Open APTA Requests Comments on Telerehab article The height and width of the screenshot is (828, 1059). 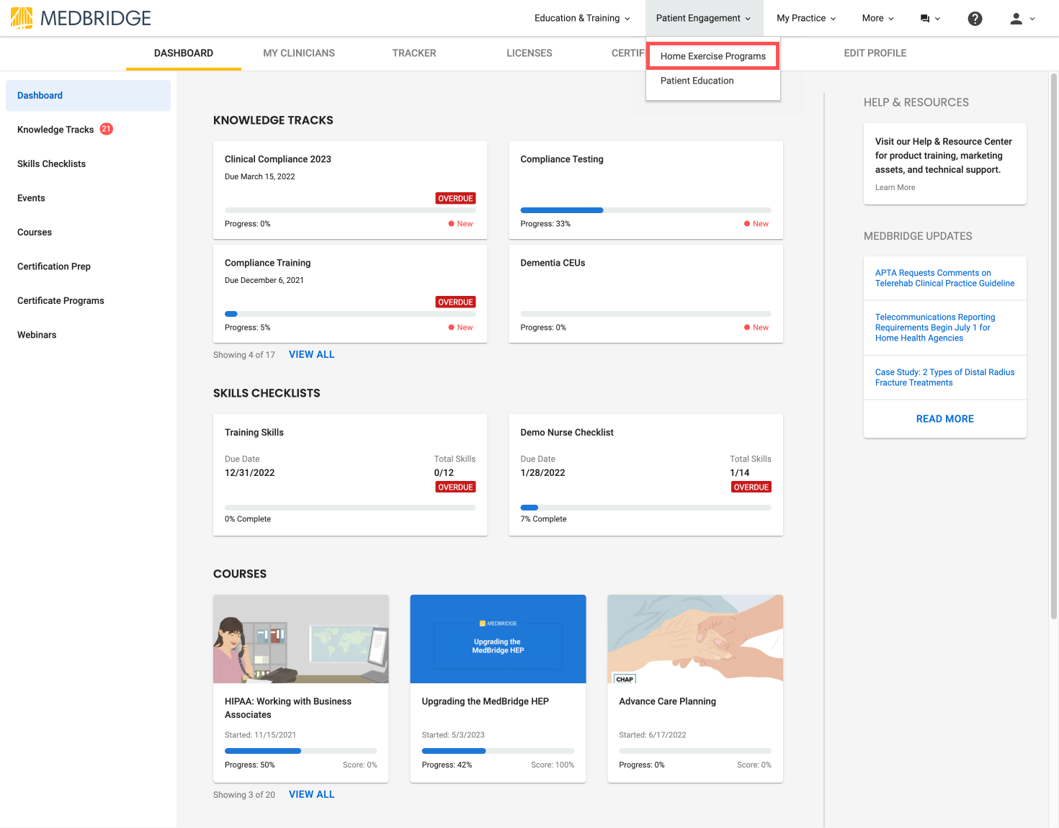pos(944,278)
